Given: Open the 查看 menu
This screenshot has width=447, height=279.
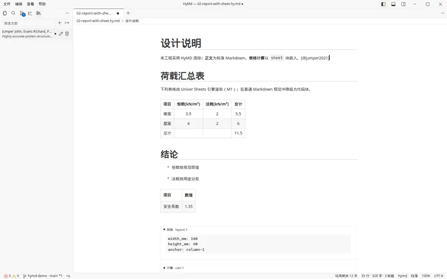Looking at the screenshot, I should 30,4.
